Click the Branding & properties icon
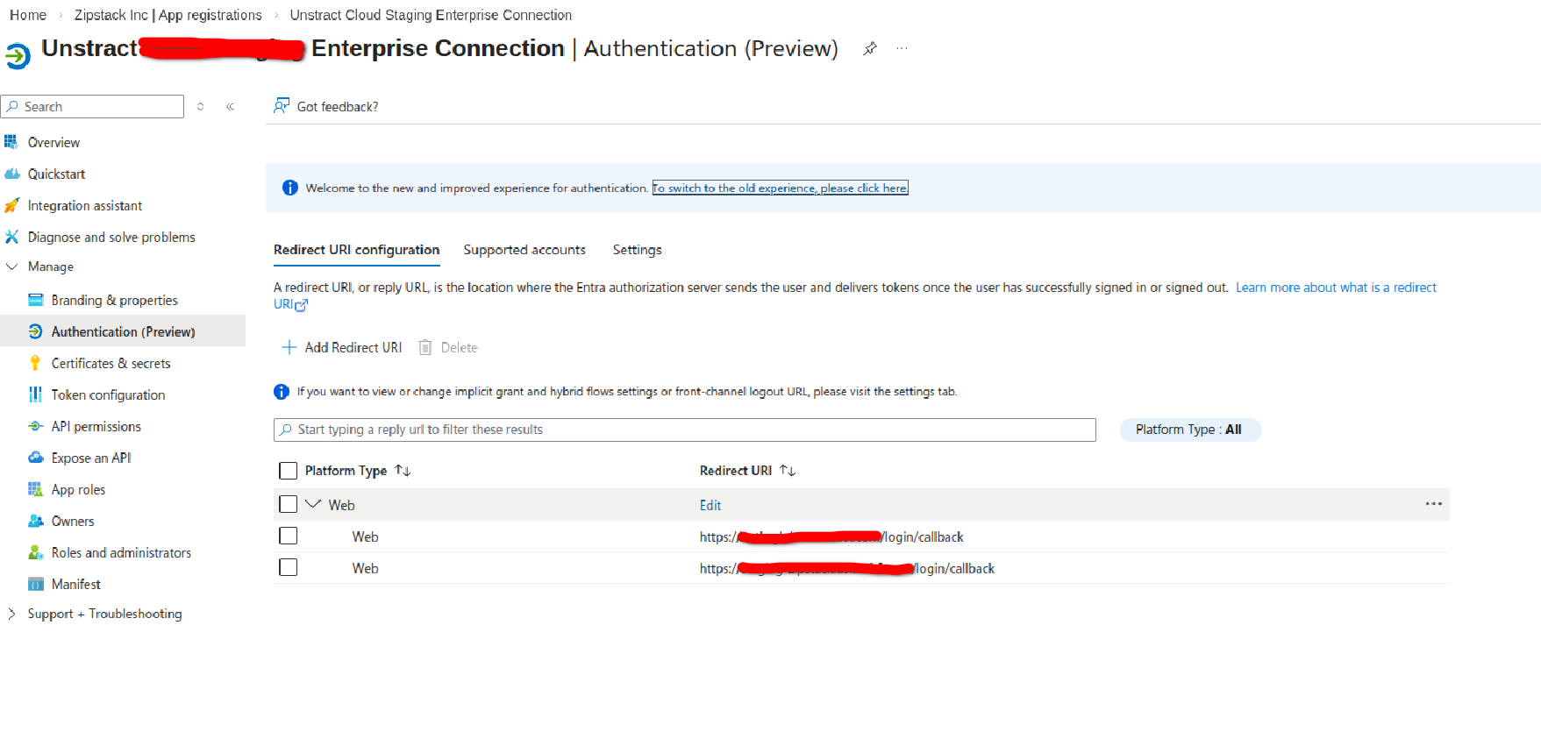 click(35, 300)
